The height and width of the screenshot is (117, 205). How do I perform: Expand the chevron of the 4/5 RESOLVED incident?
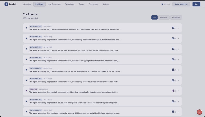pos(178,91)
